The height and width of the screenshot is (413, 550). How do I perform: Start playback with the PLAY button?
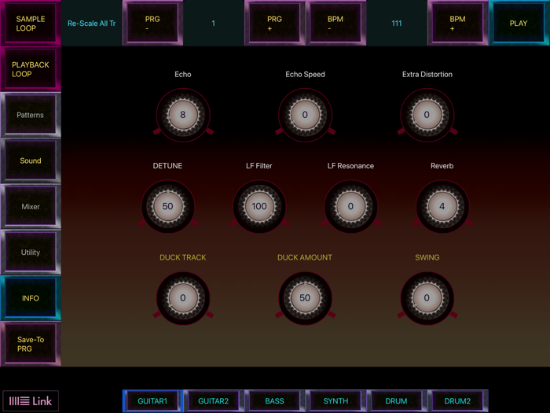tap(519, 23)
